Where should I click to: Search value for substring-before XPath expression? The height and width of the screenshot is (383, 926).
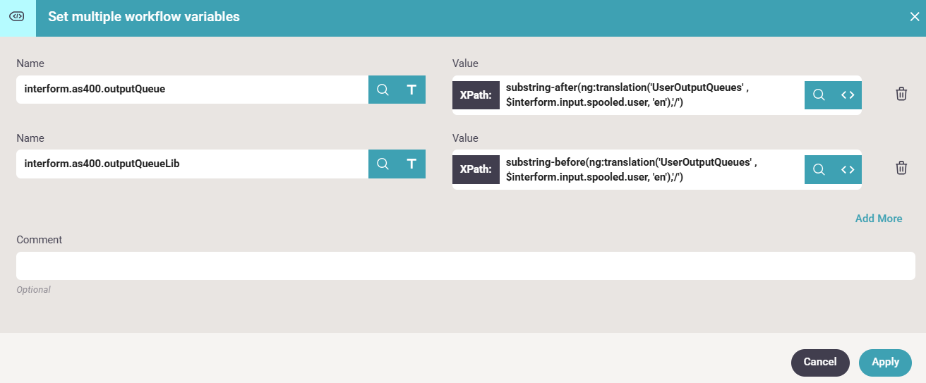pos(819,169)
